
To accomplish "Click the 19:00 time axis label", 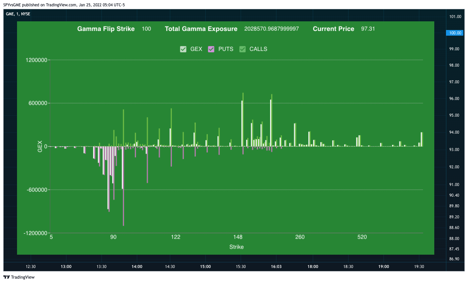I will coord(384,267).
